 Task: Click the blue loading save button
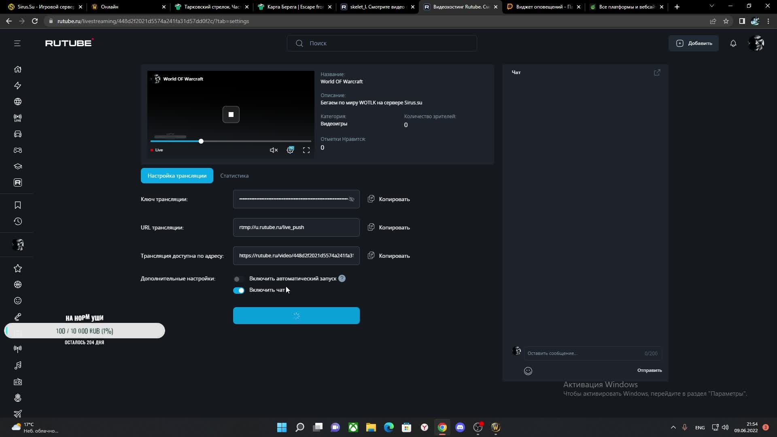(296, 316)
